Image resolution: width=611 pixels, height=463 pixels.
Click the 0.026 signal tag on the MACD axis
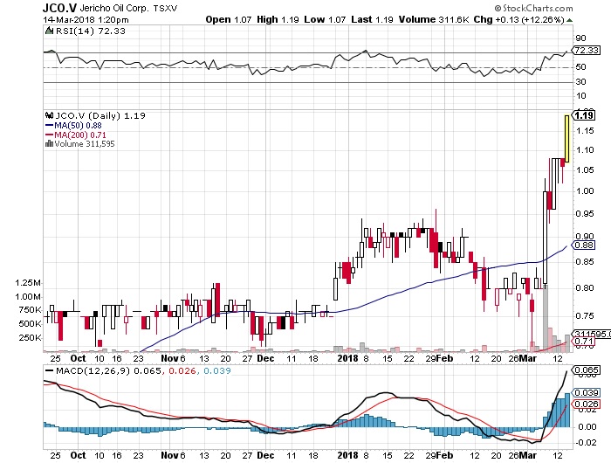point(586,404)
